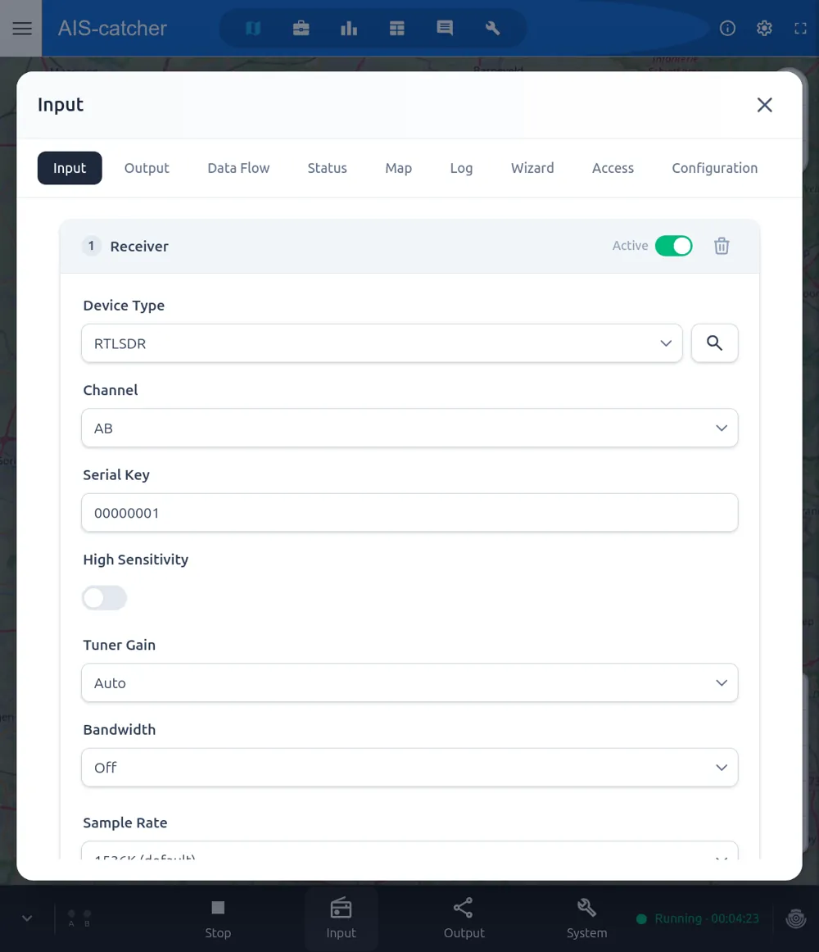Open the table grid icon in header
819x952 pixels.
397,28
